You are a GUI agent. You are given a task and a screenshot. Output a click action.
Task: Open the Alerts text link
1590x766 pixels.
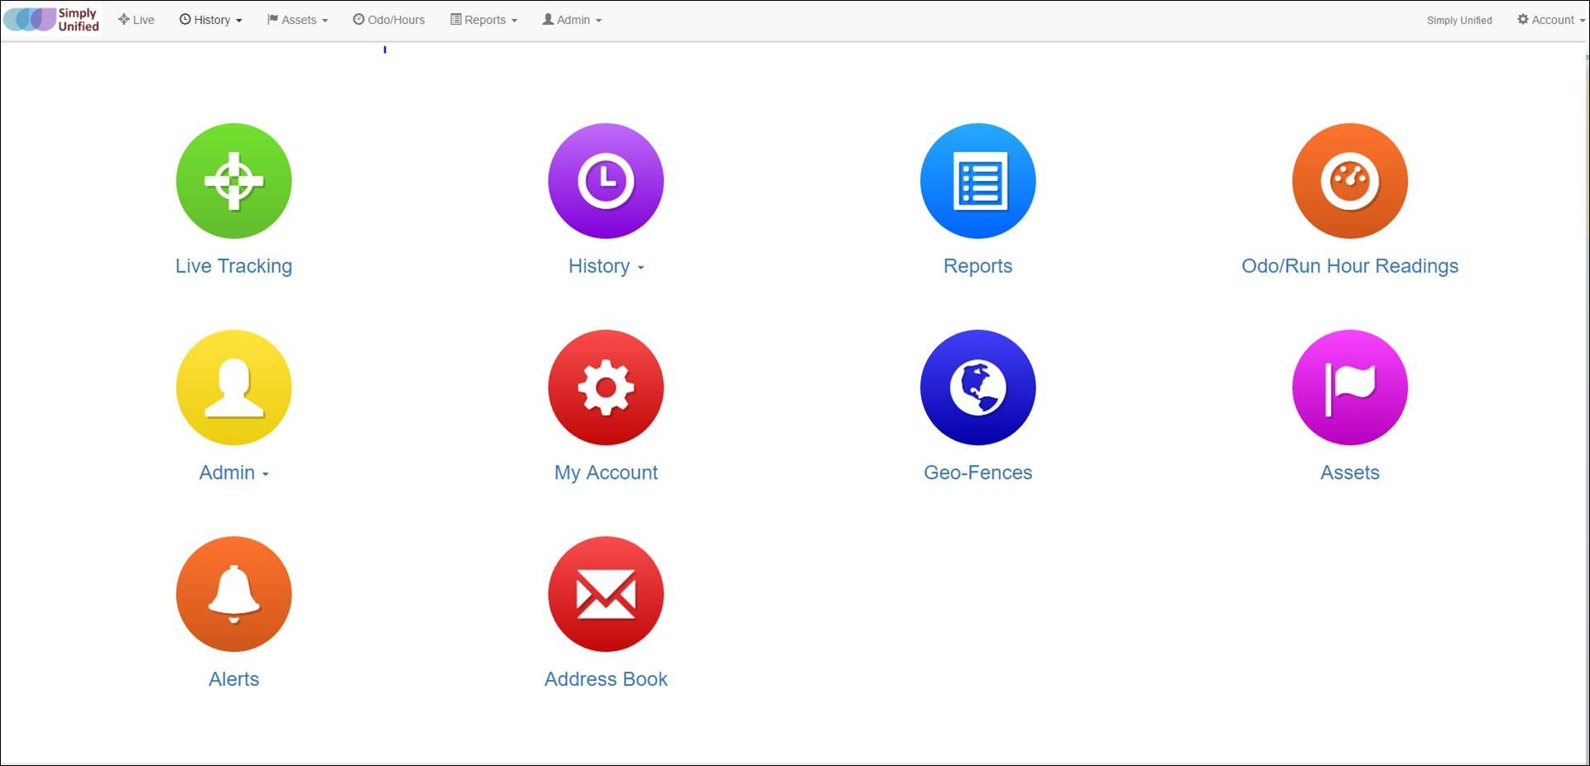click(x=233, y=679)
